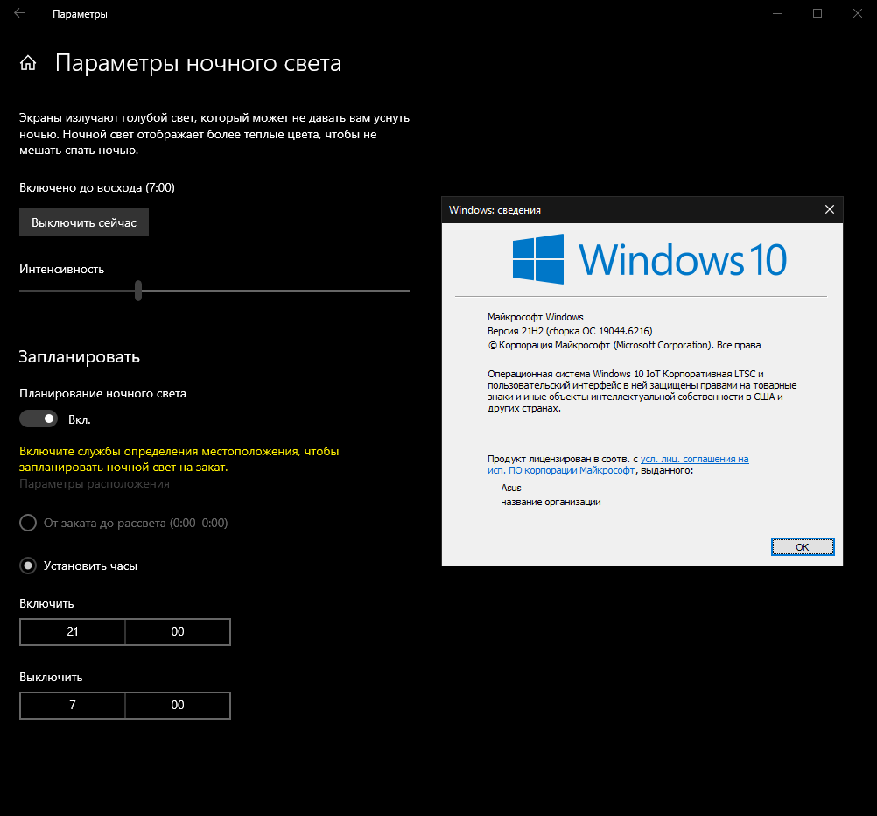This screenshot has width=877, height=816.
Task: Click yellow location services warning text
Action: click(179, 459)
